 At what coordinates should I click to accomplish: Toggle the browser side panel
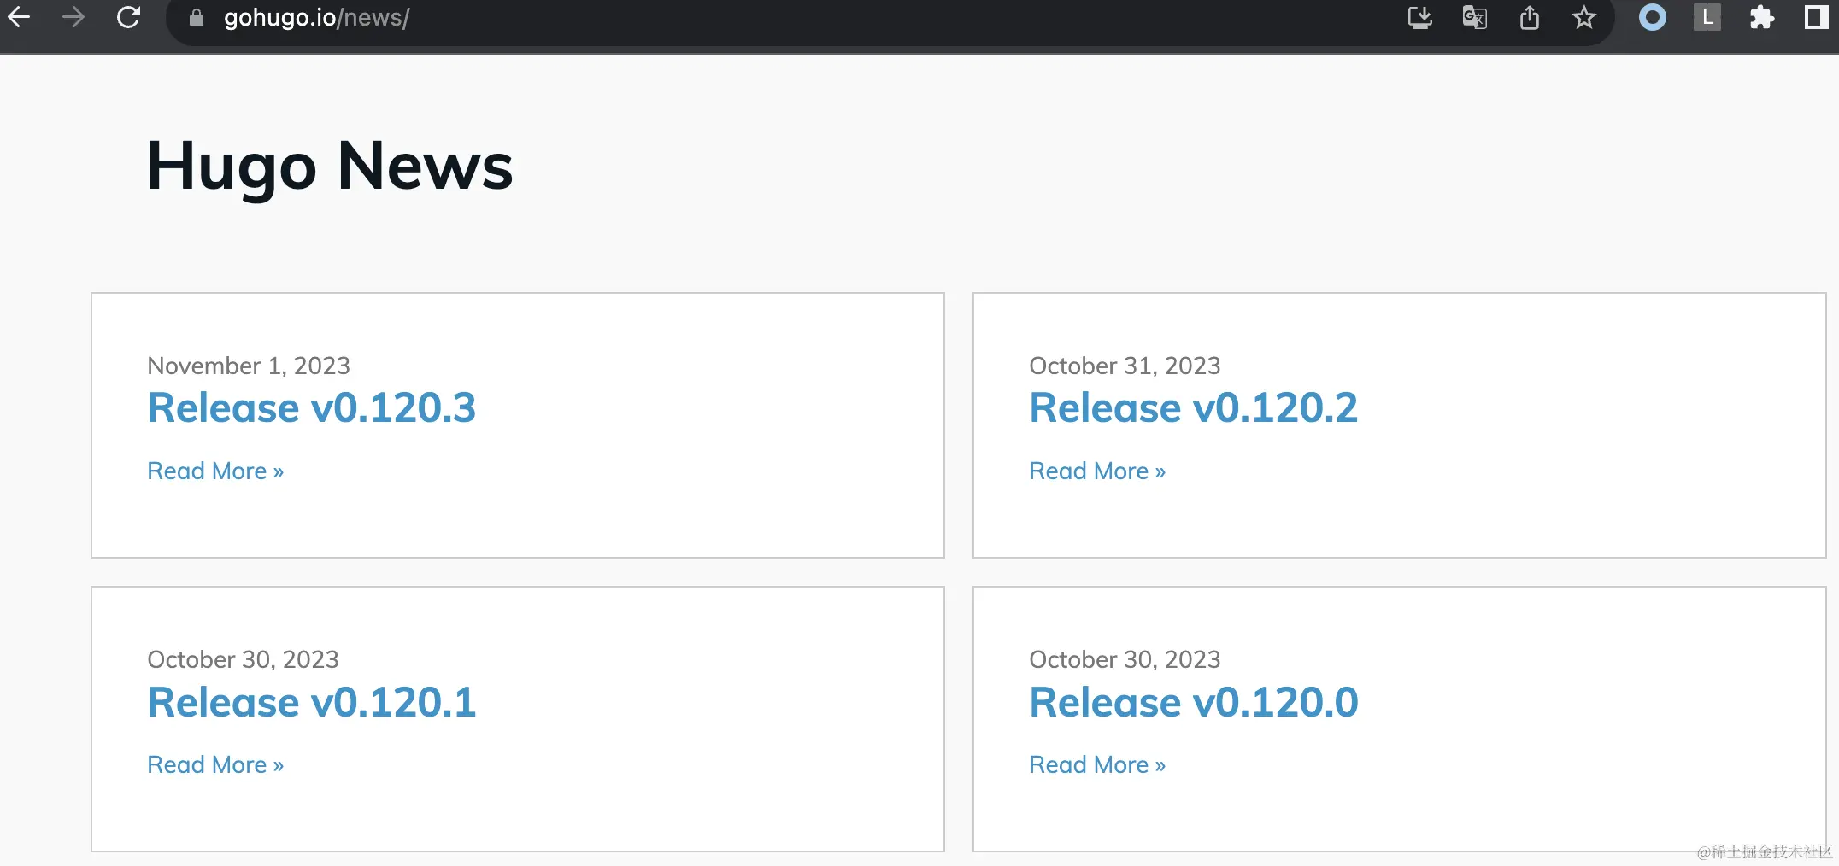pyautogui.click(x=1816, y=17)
